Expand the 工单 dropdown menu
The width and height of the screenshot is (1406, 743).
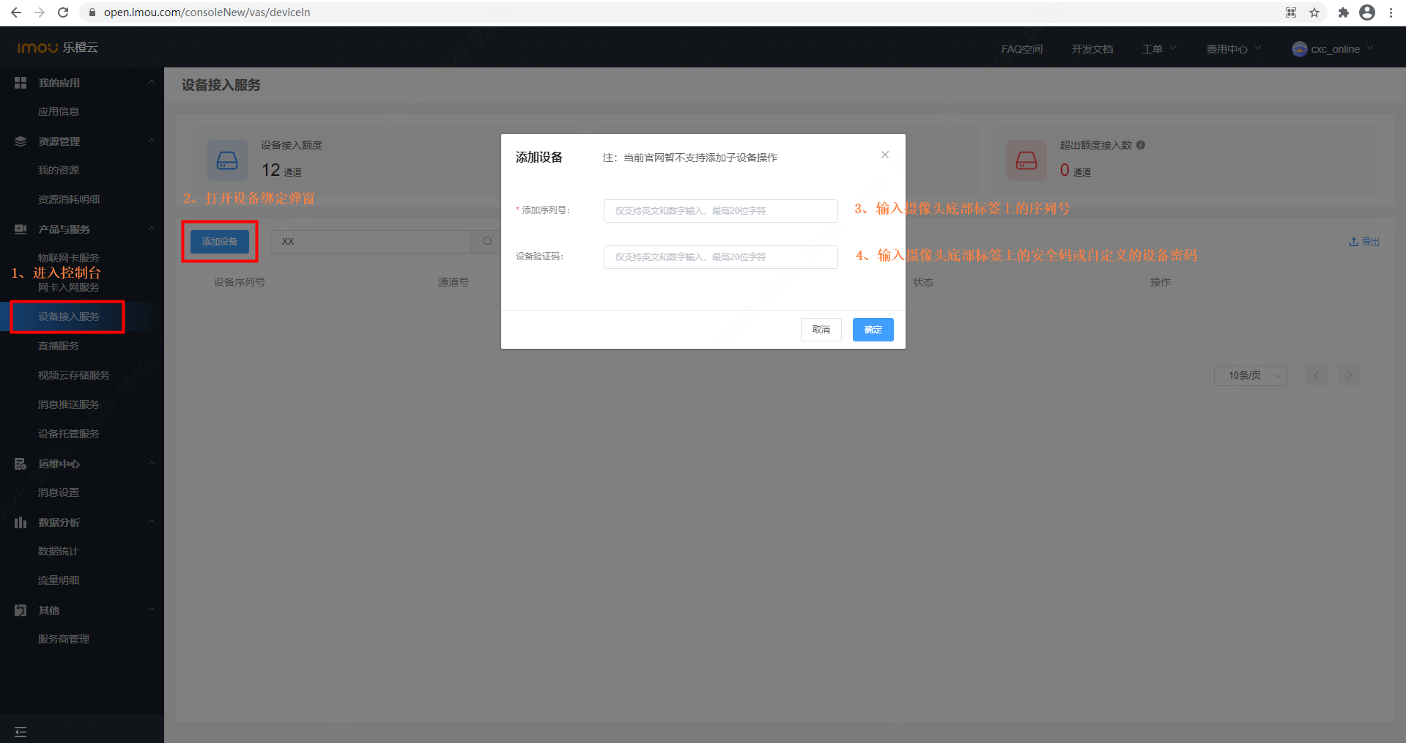coord(1158,49)
